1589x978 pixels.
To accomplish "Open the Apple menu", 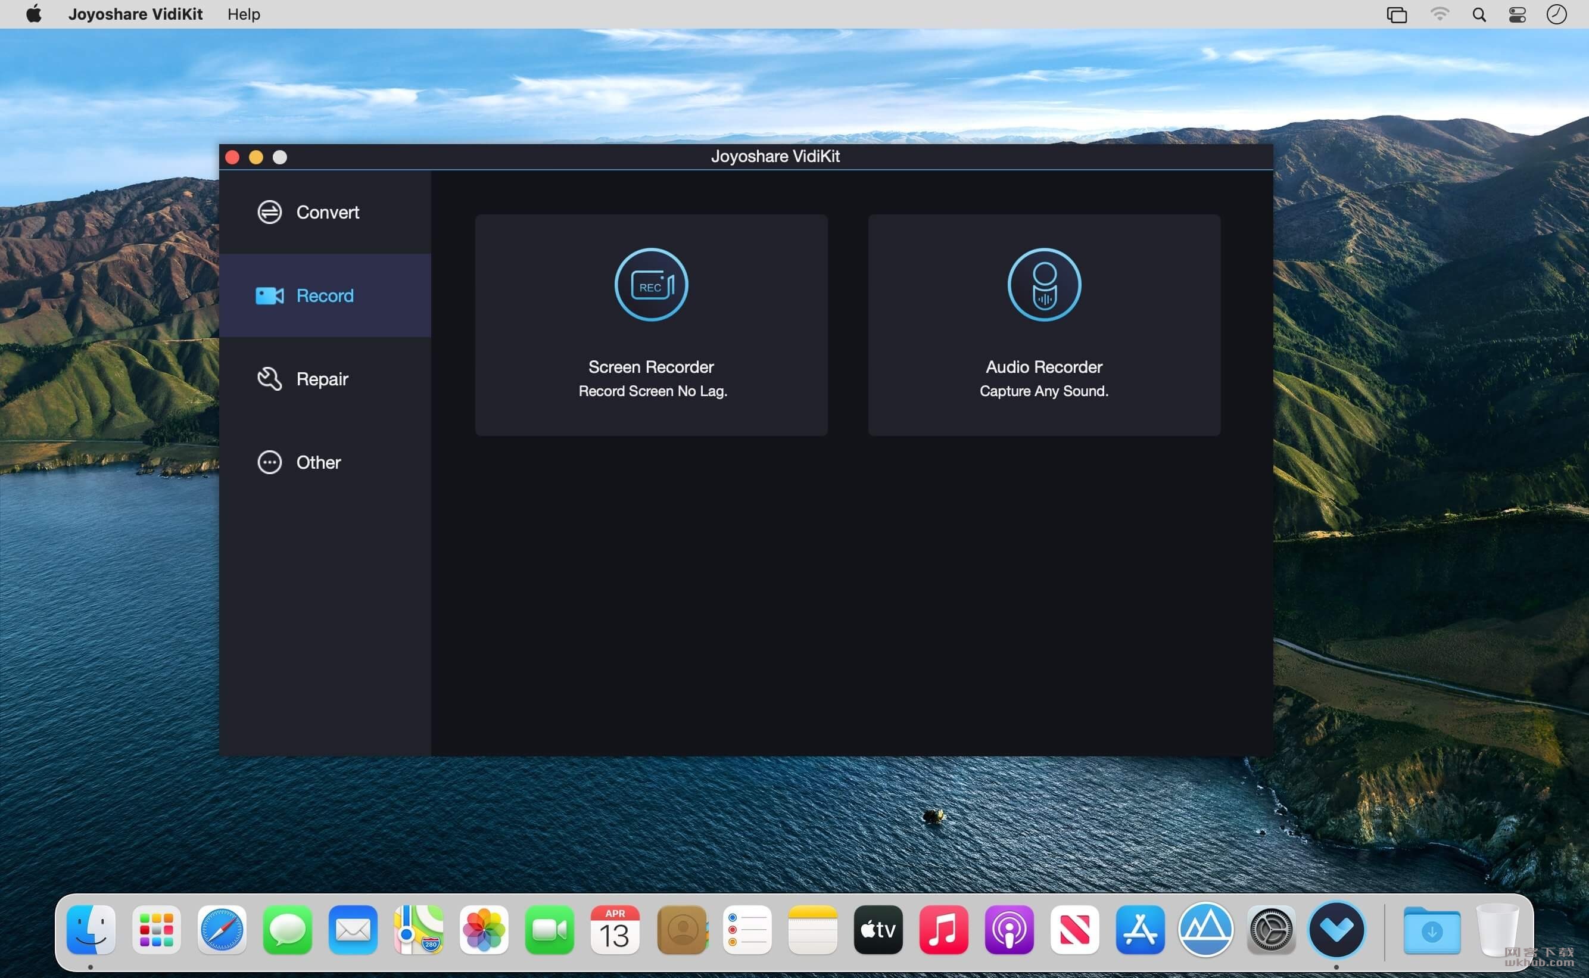I will pos(33,14).
